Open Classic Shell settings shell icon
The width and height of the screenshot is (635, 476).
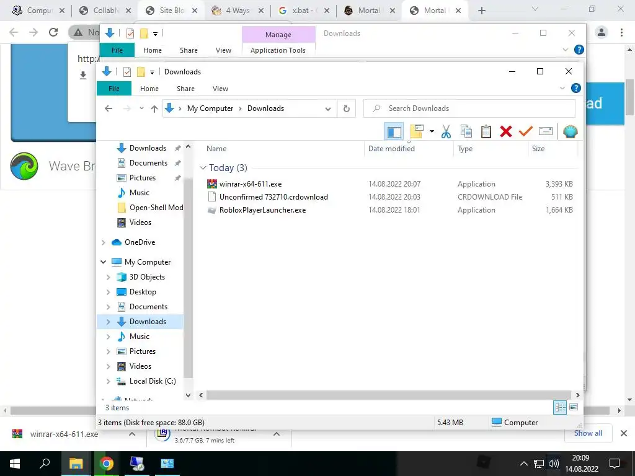571,131
